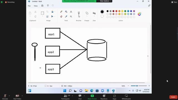The image size is (178, 100).
Task: Click the Undo arrow
Action: [x=48, y=6]
